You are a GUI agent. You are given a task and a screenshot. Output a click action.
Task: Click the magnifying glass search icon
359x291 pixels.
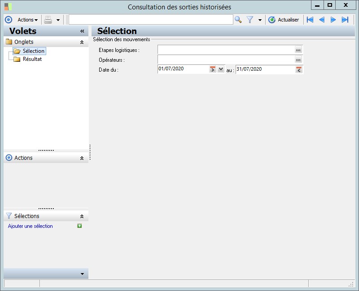coord(238,20)
